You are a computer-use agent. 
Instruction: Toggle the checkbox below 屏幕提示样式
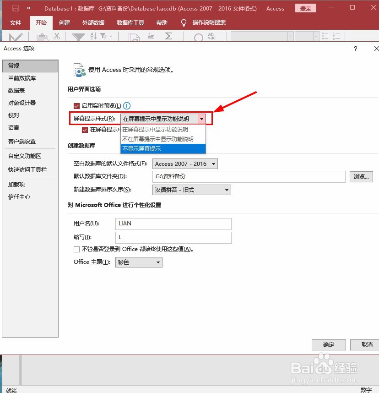[85, 130]
